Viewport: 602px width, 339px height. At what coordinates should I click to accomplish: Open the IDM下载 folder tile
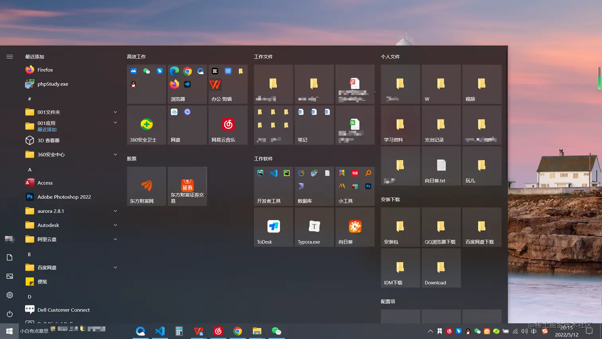coord(401,268)
